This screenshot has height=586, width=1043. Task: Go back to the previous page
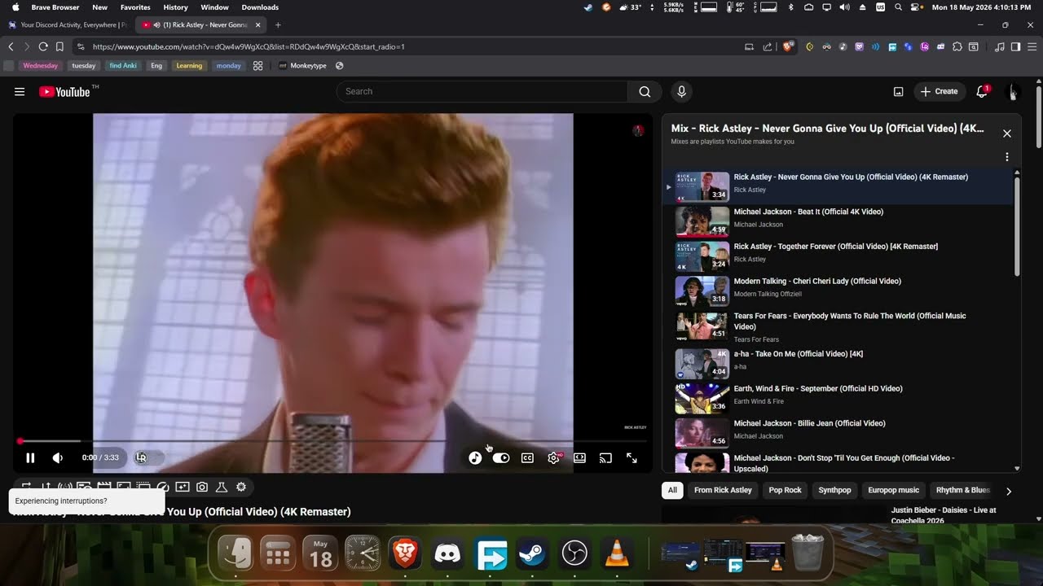pos(11,46)
